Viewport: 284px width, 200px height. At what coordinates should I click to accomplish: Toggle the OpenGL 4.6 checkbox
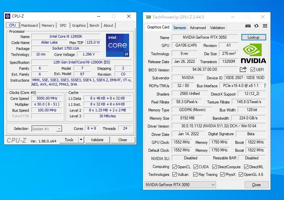[x=241, y=175]
